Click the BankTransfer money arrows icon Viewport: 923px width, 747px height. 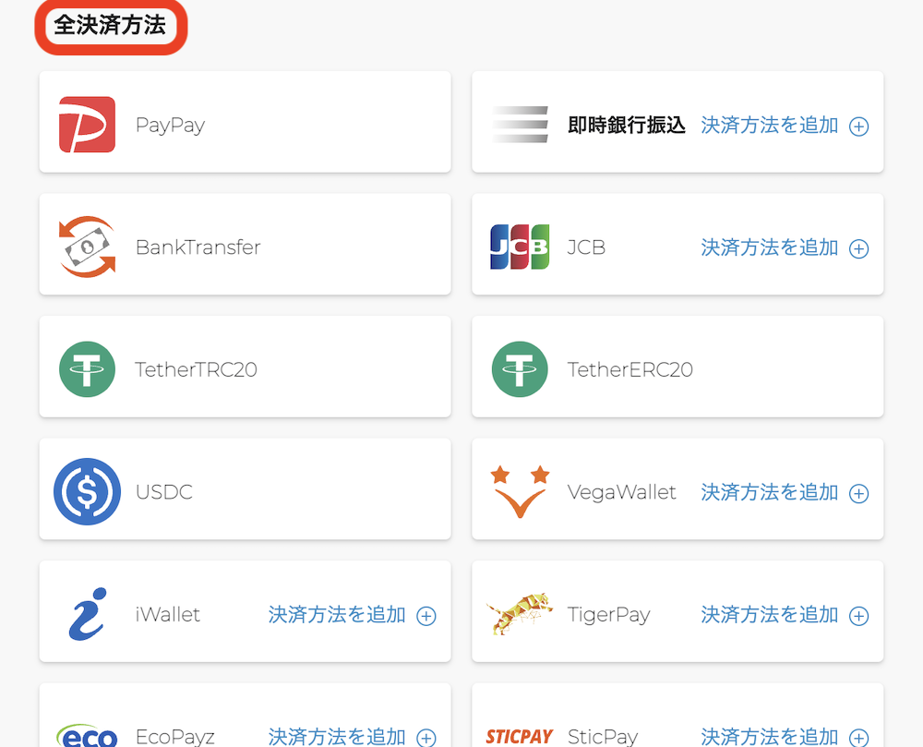(x=87, y=247)
